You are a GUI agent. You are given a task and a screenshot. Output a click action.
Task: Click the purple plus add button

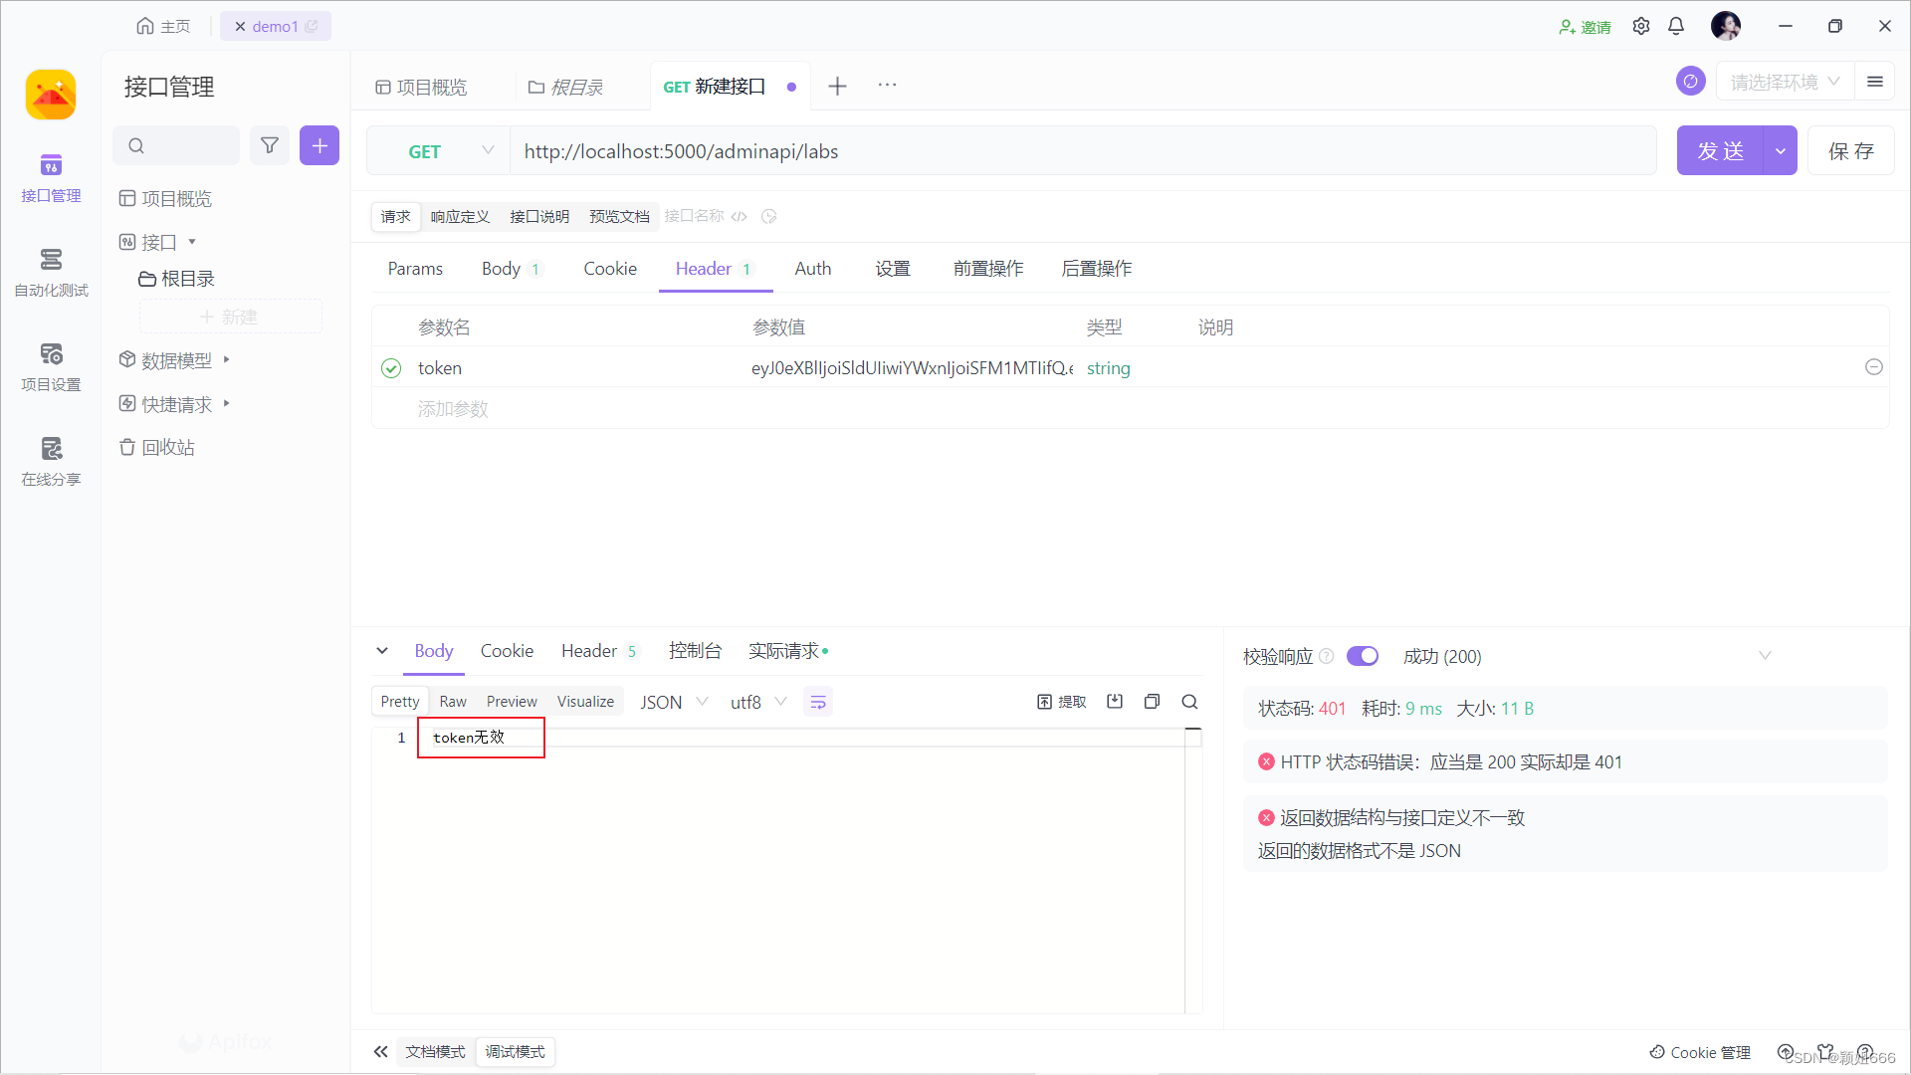pos(319,145)
